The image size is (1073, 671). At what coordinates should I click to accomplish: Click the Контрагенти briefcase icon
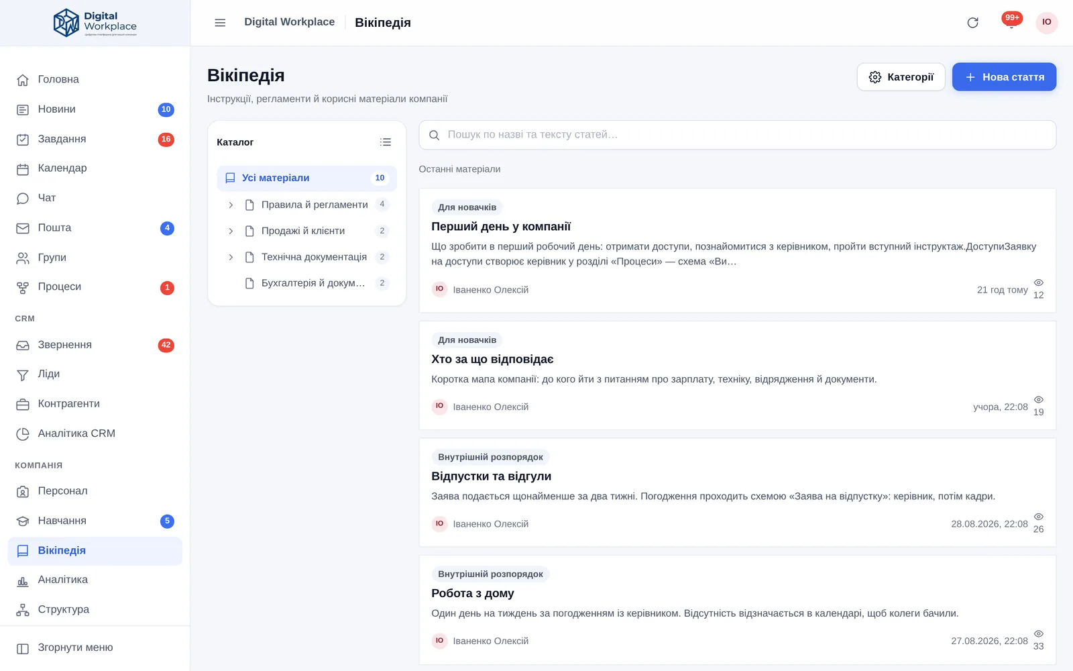coord(23,405)
